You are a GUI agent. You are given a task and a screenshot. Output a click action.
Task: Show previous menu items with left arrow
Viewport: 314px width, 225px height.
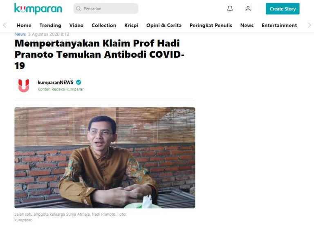tap(4, 25)
